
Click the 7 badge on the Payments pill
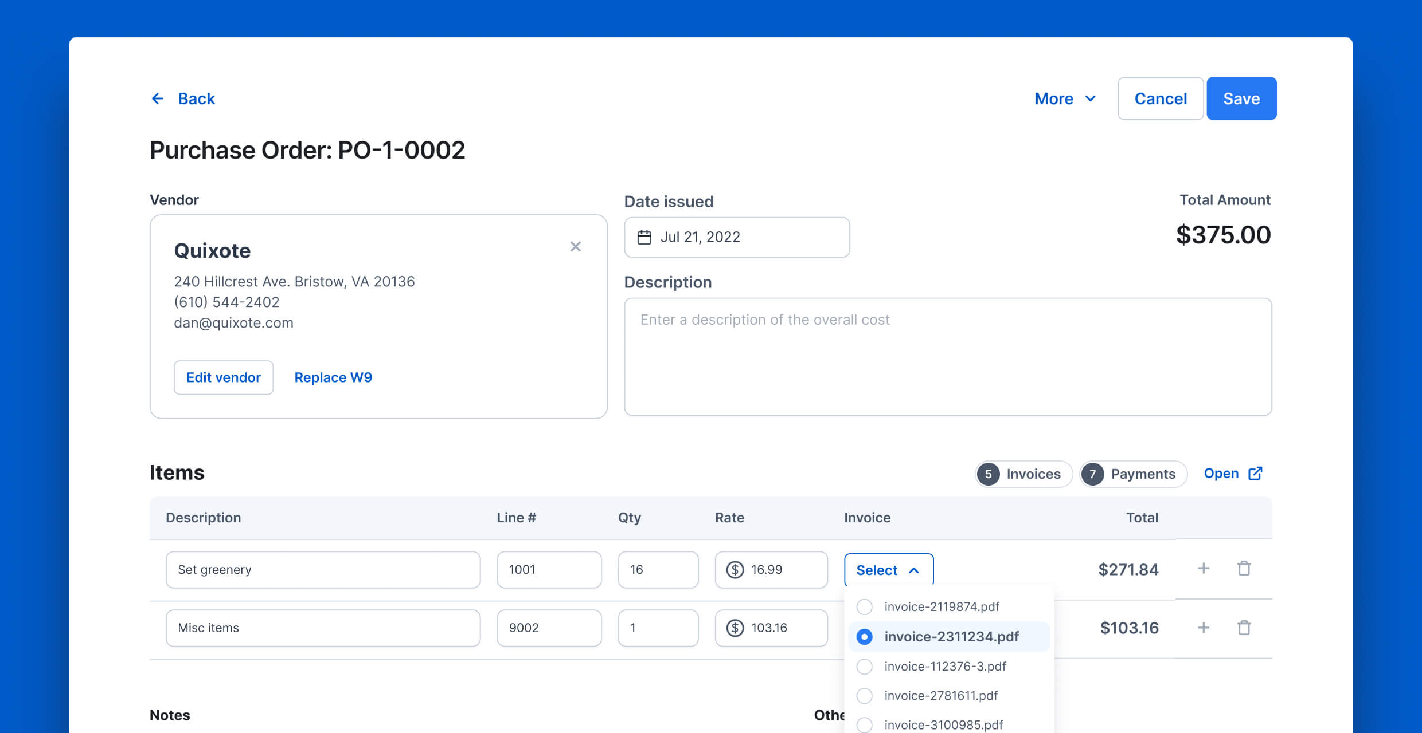[x=1093, y=474]
